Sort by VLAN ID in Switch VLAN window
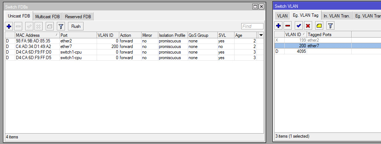The image size is (381, 144). pyautogui.click(x=296, y=35)
